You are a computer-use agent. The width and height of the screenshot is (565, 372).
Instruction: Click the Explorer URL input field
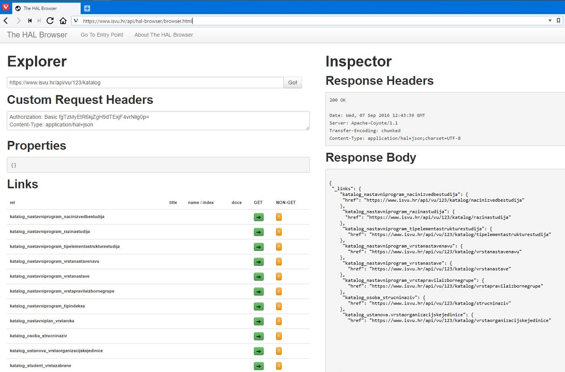tap(145, 83)
